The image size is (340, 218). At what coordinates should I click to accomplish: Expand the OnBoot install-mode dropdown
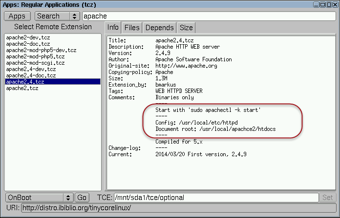click(x=39, y=197)
